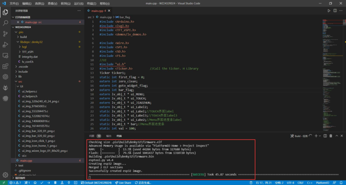Open the PlatformIO alien-head icon
Screen dimensions: 346x185
pos(5,88)
